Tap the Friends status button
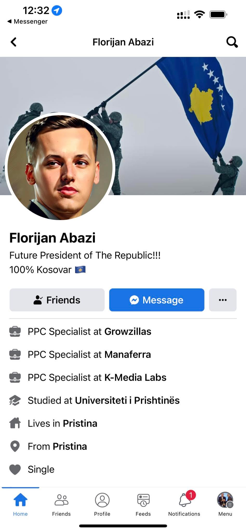246x532 pixels. click(x=57, y=300)
